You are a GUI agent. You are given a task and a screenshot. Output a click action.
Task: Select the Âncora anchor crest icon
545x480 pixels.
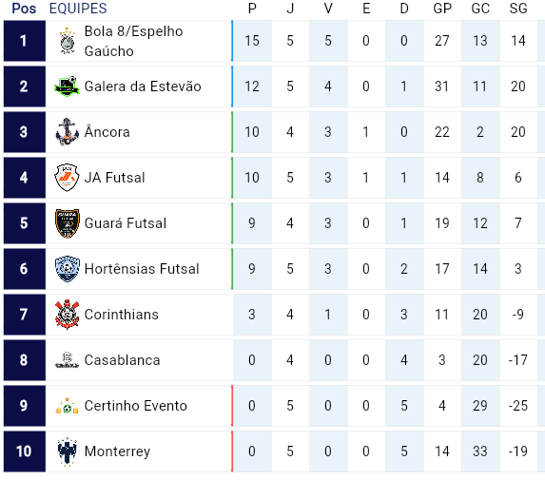click(68, 132)
